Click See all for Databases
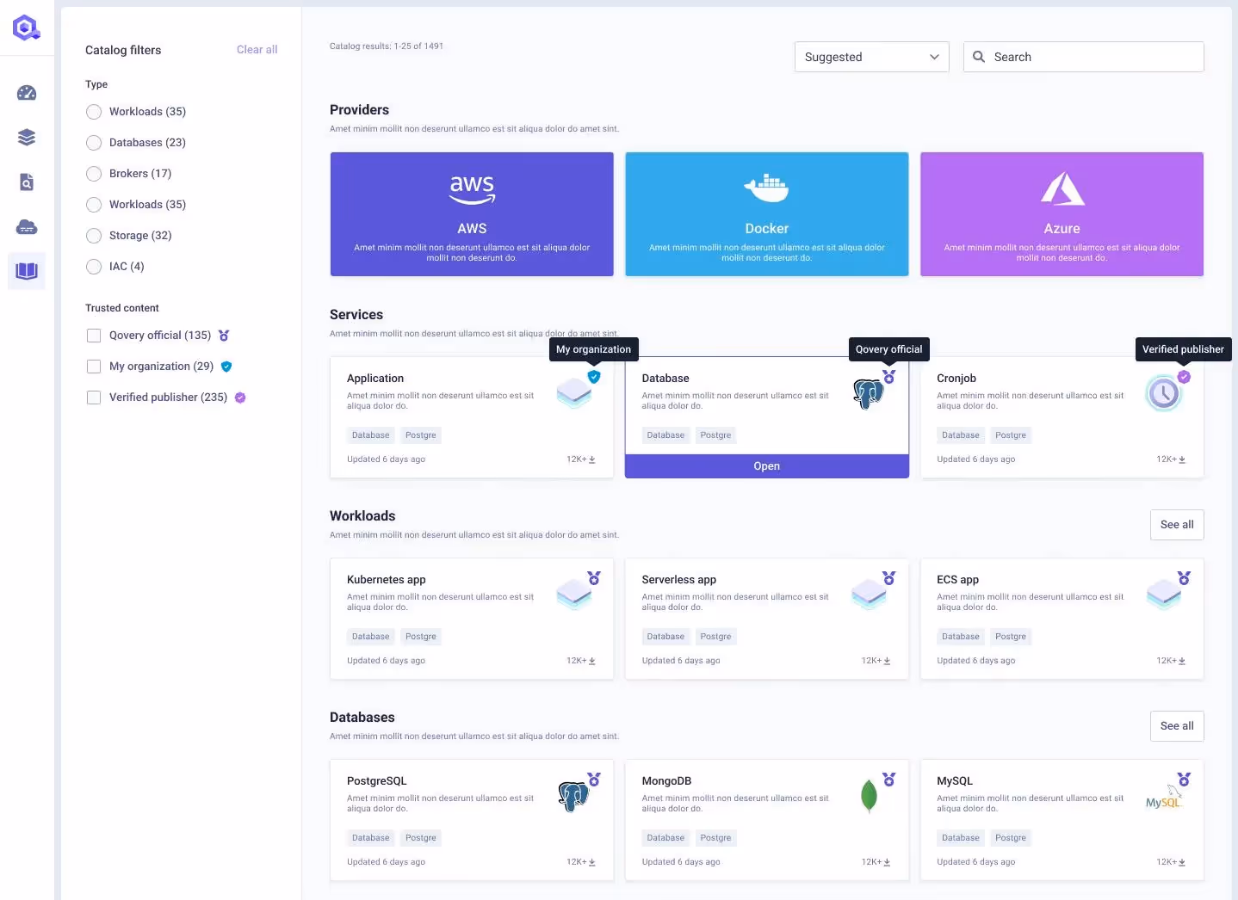 [x=1177, y=726]
